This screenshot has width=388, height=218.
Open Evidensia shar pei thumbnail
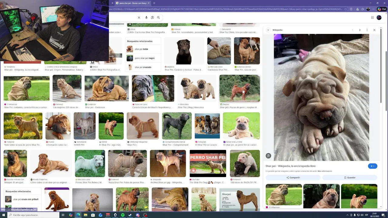(107, 88)
